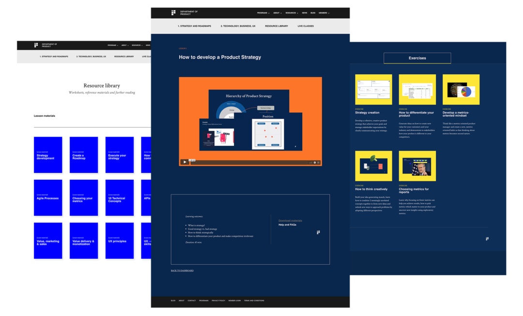Click the Department of Product logo on Resource library page
This screenshot has height=316, width=523.
[x=36, y=45]
